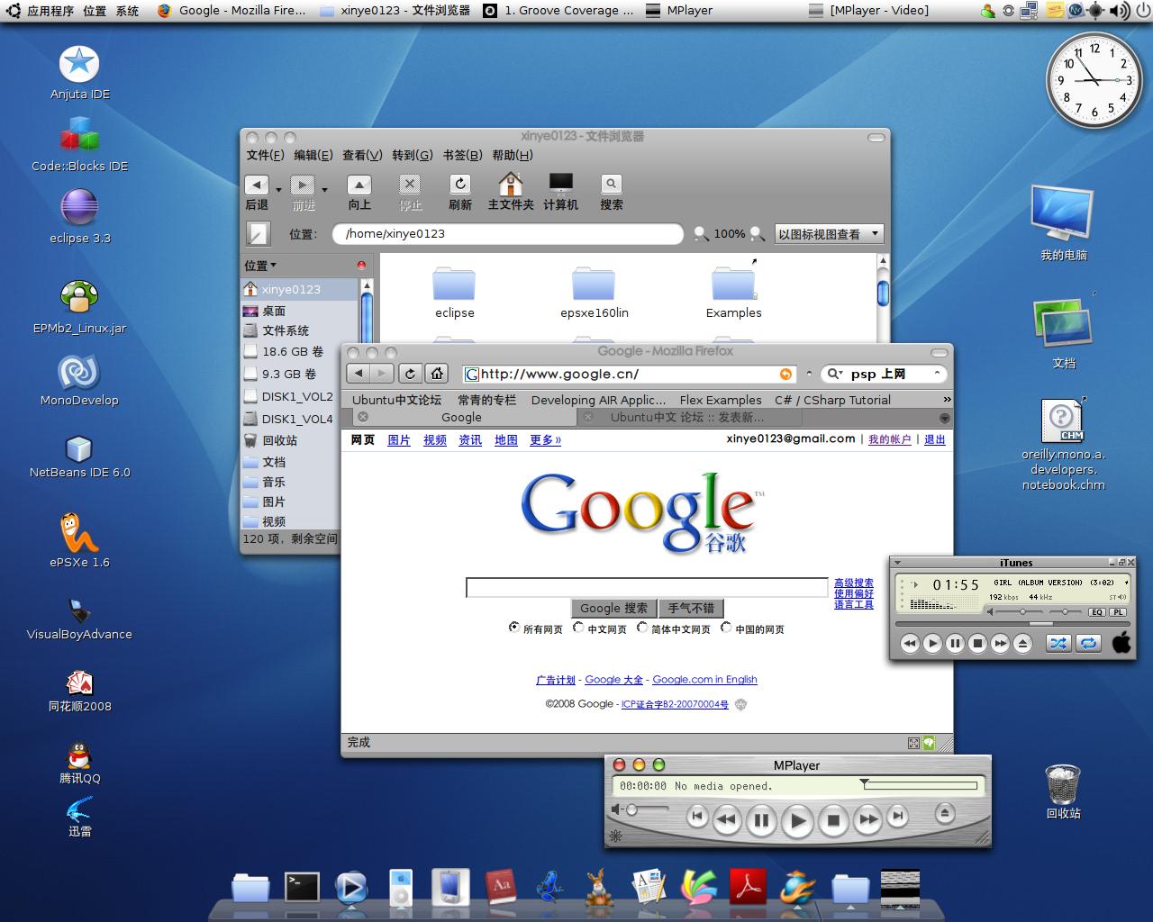Open the 文件(F) menu in file browser
The width and height of the screenshot is (1153, 922).
tap(266, 155)
